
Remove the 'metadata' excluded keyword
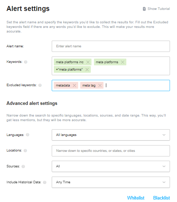click(x=75, y=85)
